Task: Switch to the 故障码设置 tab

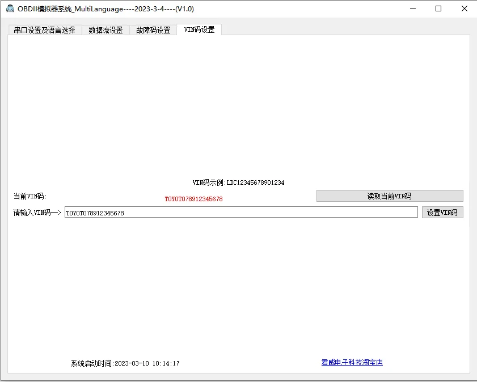Action: point(152,30)
